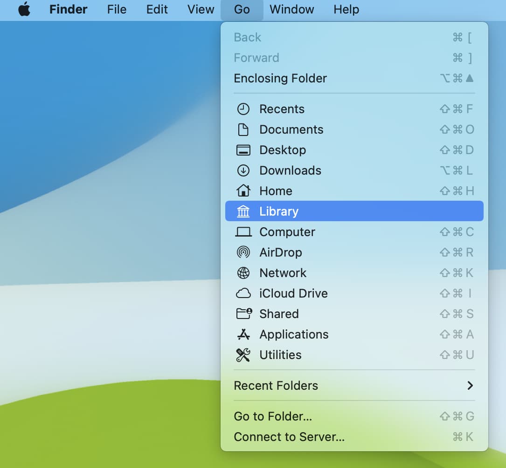This screenshot has height=468, width=506.
Task: Select Network menu item text
Action: pos(283,273)
